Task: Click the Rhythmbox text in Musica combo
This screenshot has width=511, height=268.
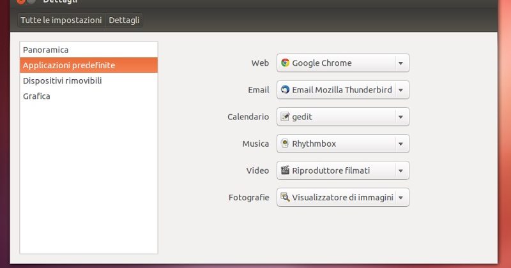Action: point(314,144)
